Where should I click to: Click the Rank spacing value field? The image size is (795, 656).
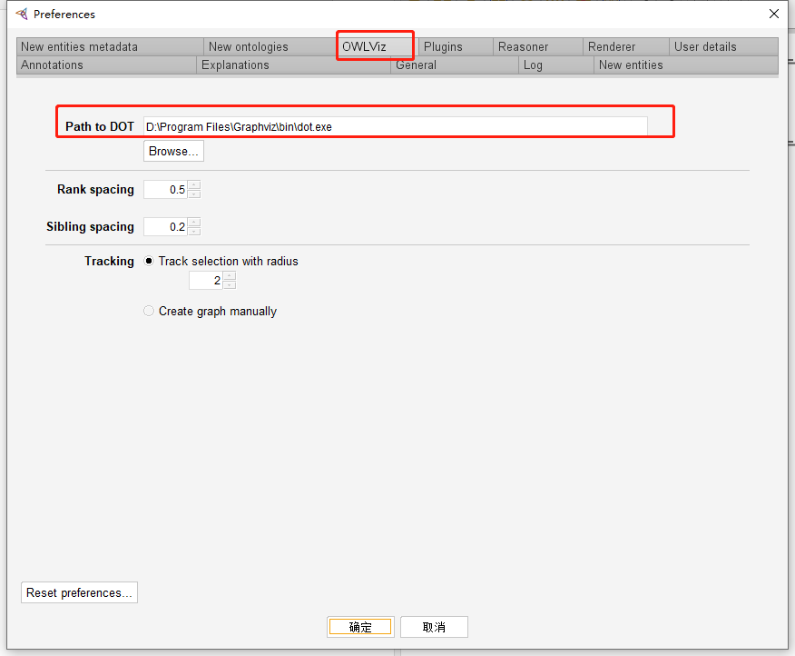165,189
